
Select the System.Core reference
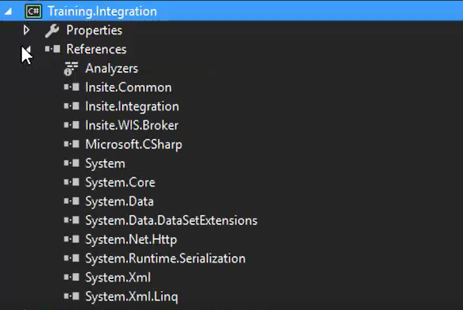tap(120, 182)
